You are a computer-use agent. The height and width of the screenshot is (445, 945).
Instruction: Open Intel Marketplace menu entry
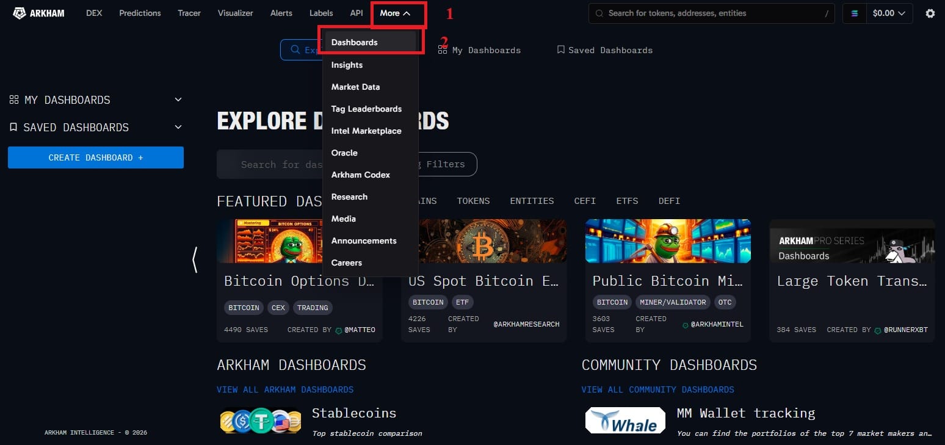[x=366, y=131]
